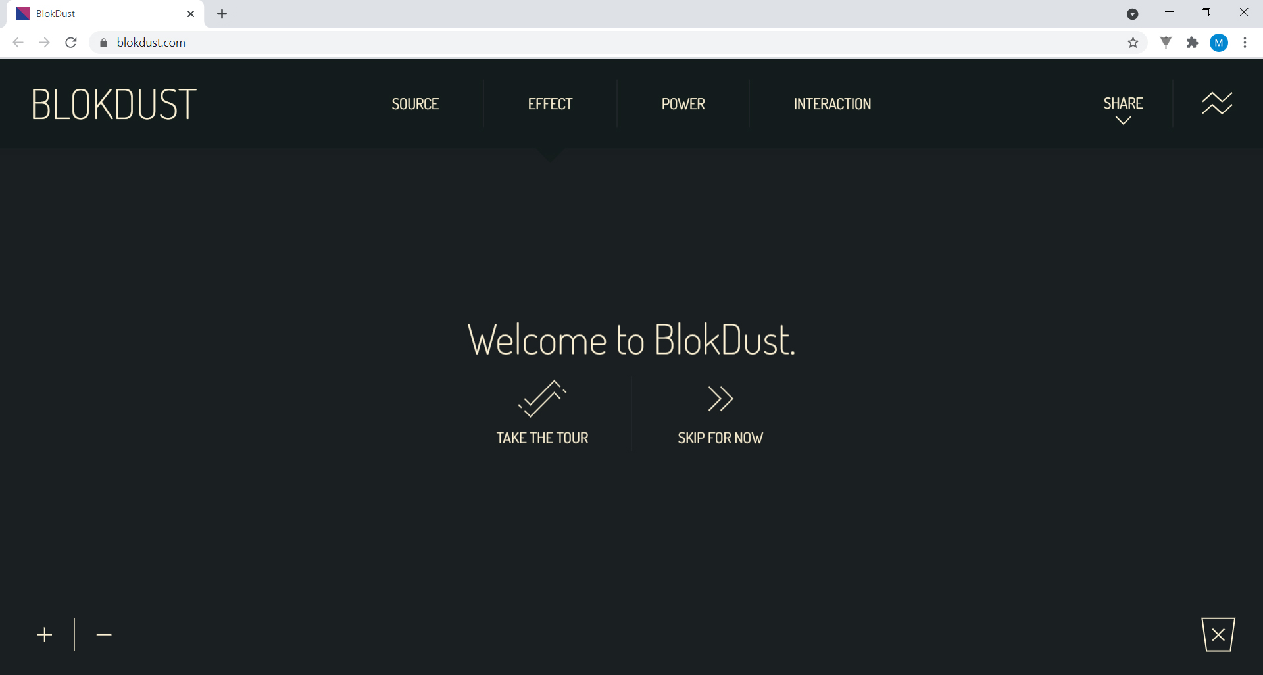Open the EFFECT menu tab
1263x675 pixels.
(550, 104)
